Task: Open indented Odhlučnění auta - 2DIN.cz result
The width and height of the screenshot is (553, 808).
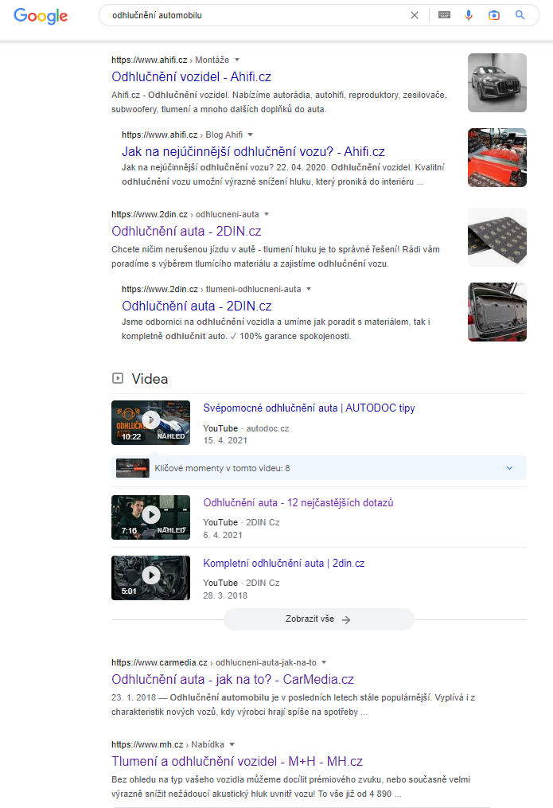Action: pos(197,306)
